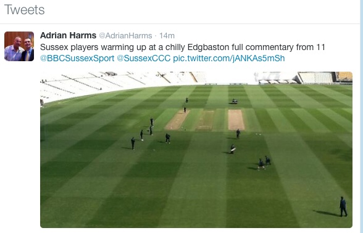Expand the embedded Edgbaston ground photo
Viewport: 363px width, 233px height.
click(196, 150)
